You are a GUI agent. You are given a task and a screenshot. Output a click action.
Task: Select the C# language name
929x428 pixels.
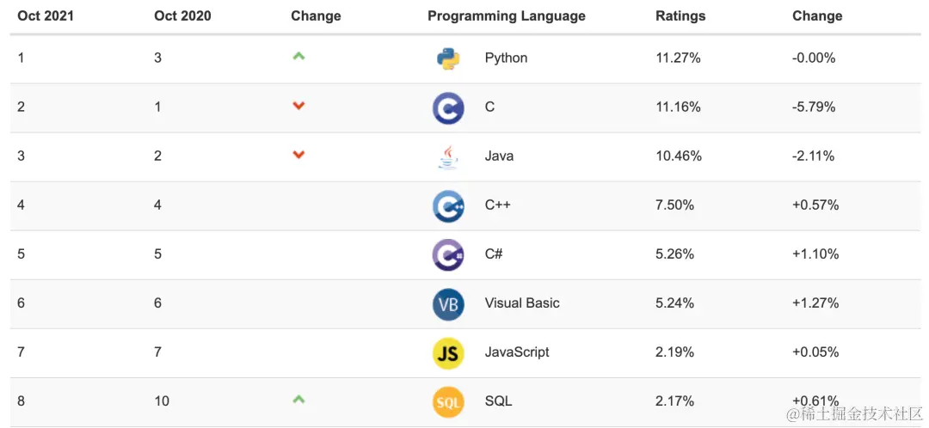point(495,254)
